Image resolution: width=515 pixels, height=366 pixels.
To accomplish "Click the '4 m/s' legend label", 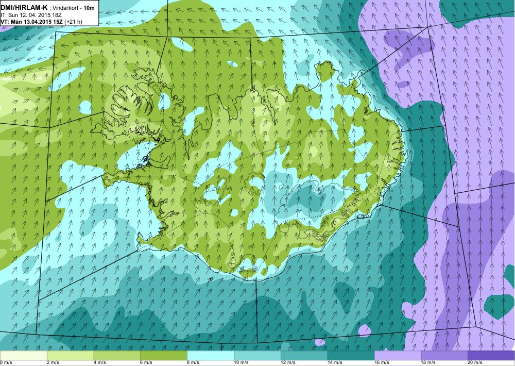I will pyautogui.click(x=100, y=363).
